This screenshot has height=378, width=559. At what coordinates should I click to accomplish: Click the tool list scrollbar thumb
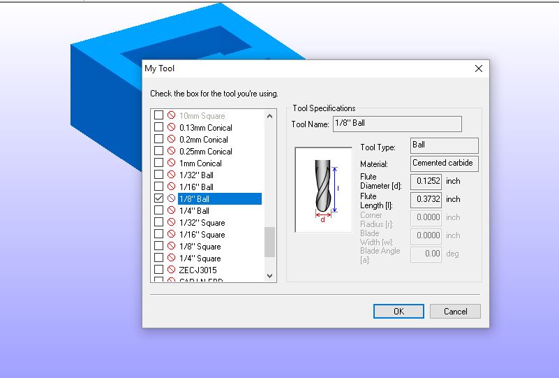[x=270, y=242]
